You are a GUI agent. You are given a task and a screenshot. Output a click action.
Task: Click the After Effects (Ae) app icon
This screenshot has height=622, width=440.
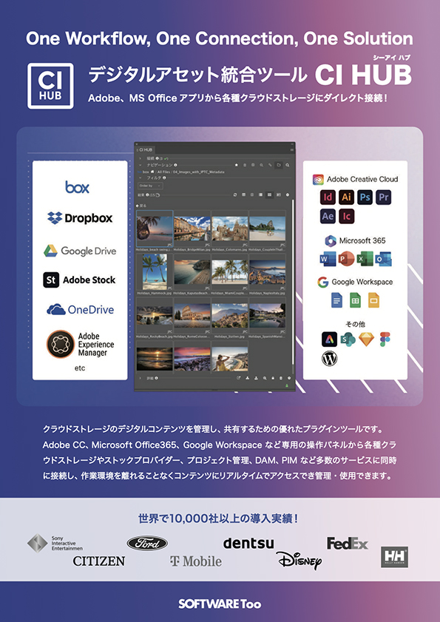(328, 216)
